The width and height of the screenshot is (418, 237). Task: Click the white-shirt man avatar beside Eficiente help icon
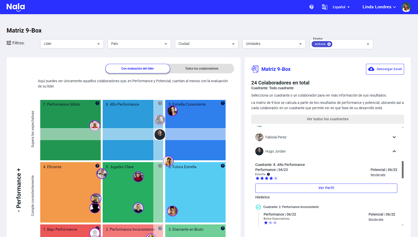(x=102, y=174)
